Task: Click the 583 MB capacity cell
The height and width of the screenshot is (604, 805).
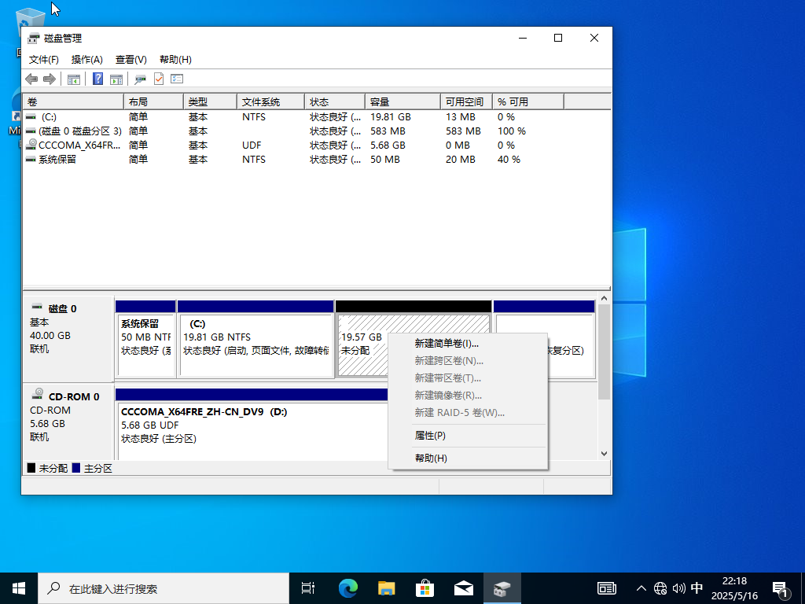Action: 388,131
